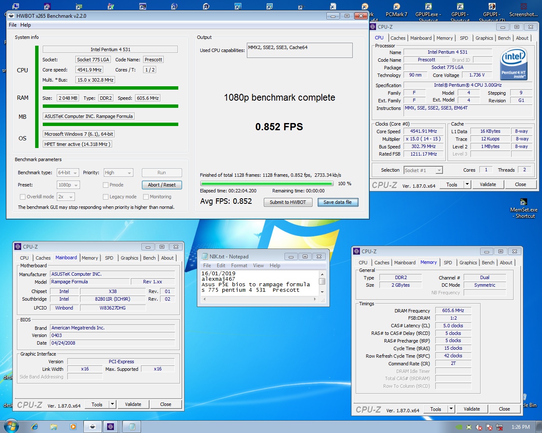
Task: Open the Windows Start menu
Action: [11, 426]
